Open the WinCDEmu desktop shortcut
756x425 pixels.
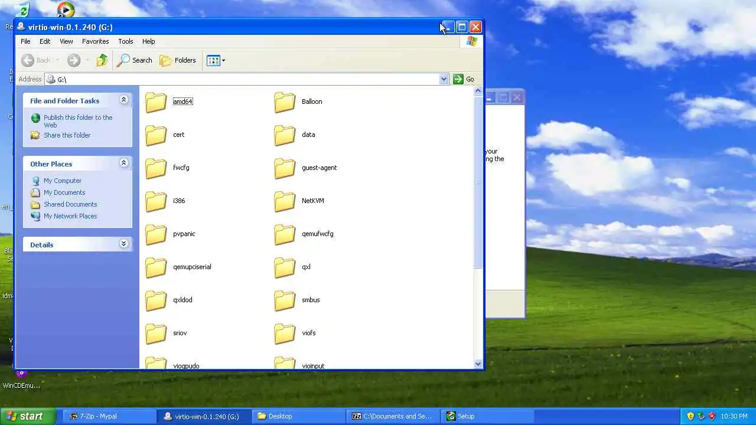pyautogui.click(x=21, y=380)
